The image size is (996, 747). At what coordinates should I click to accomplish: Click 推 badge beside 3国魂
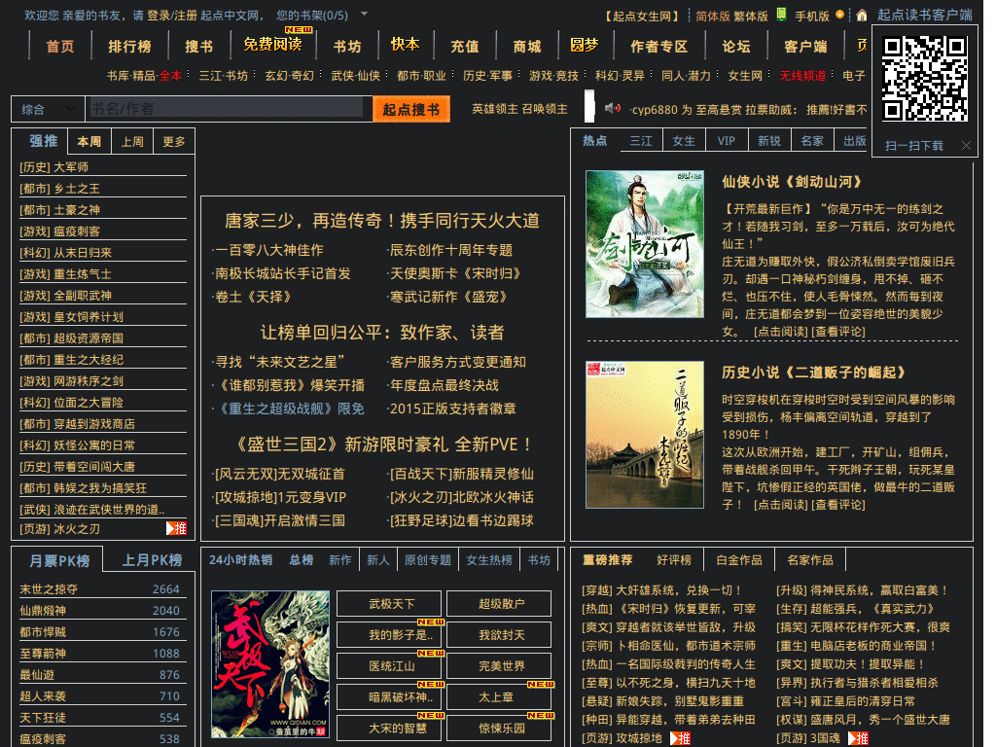[858, 738]
